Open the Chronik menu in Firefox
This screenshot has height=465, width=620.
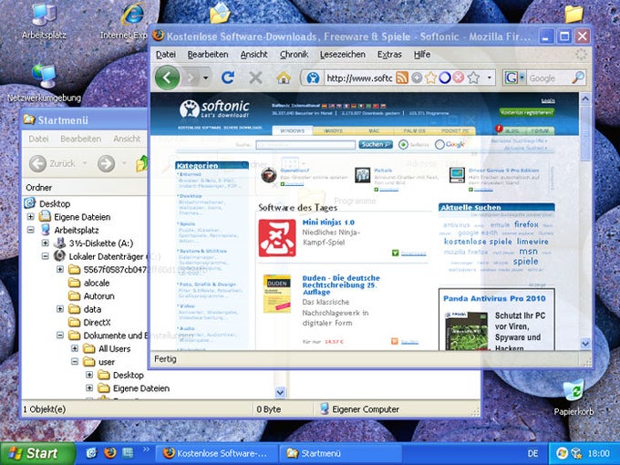click(294, 54)
